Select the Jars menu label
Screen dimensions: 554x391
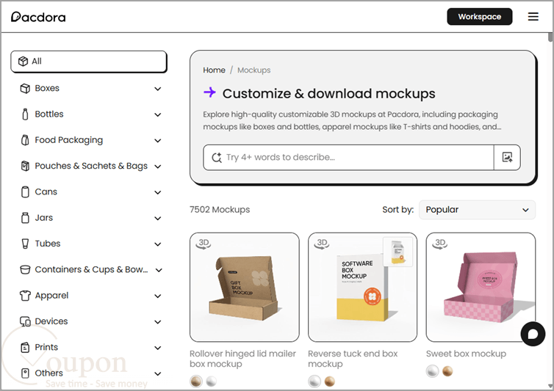click(x=44, y=218)
